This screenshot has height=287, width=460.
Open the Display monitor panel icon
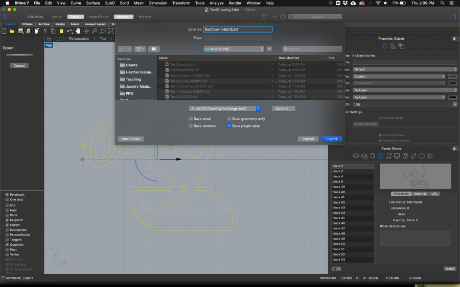click(x=397, y=156)
